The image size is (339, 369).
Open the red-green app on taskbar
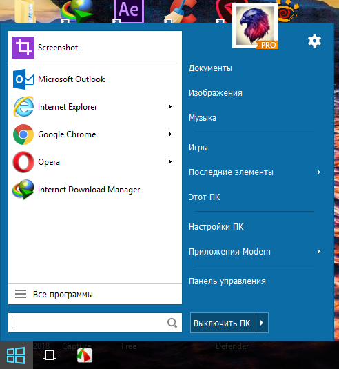coord(85,355)
